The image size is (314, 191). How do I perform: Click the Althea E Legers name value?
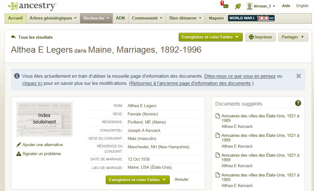pos(142,106)
